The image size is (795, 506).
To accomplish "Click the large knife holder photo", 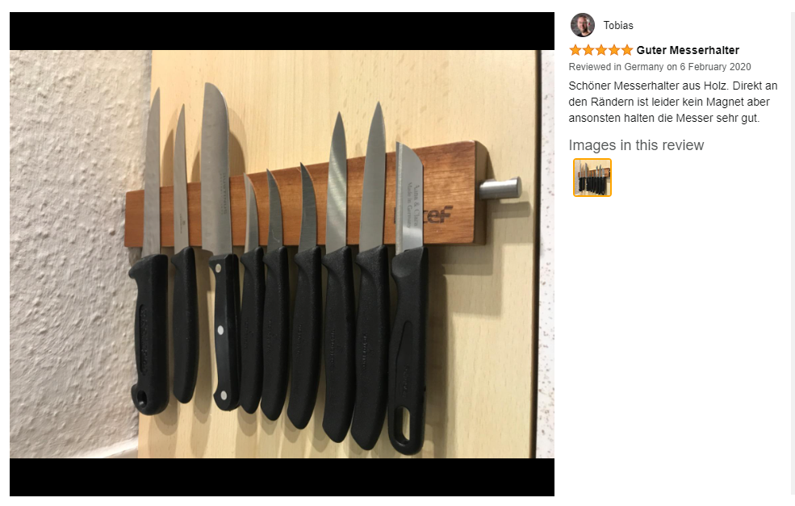I will [282, 254].
